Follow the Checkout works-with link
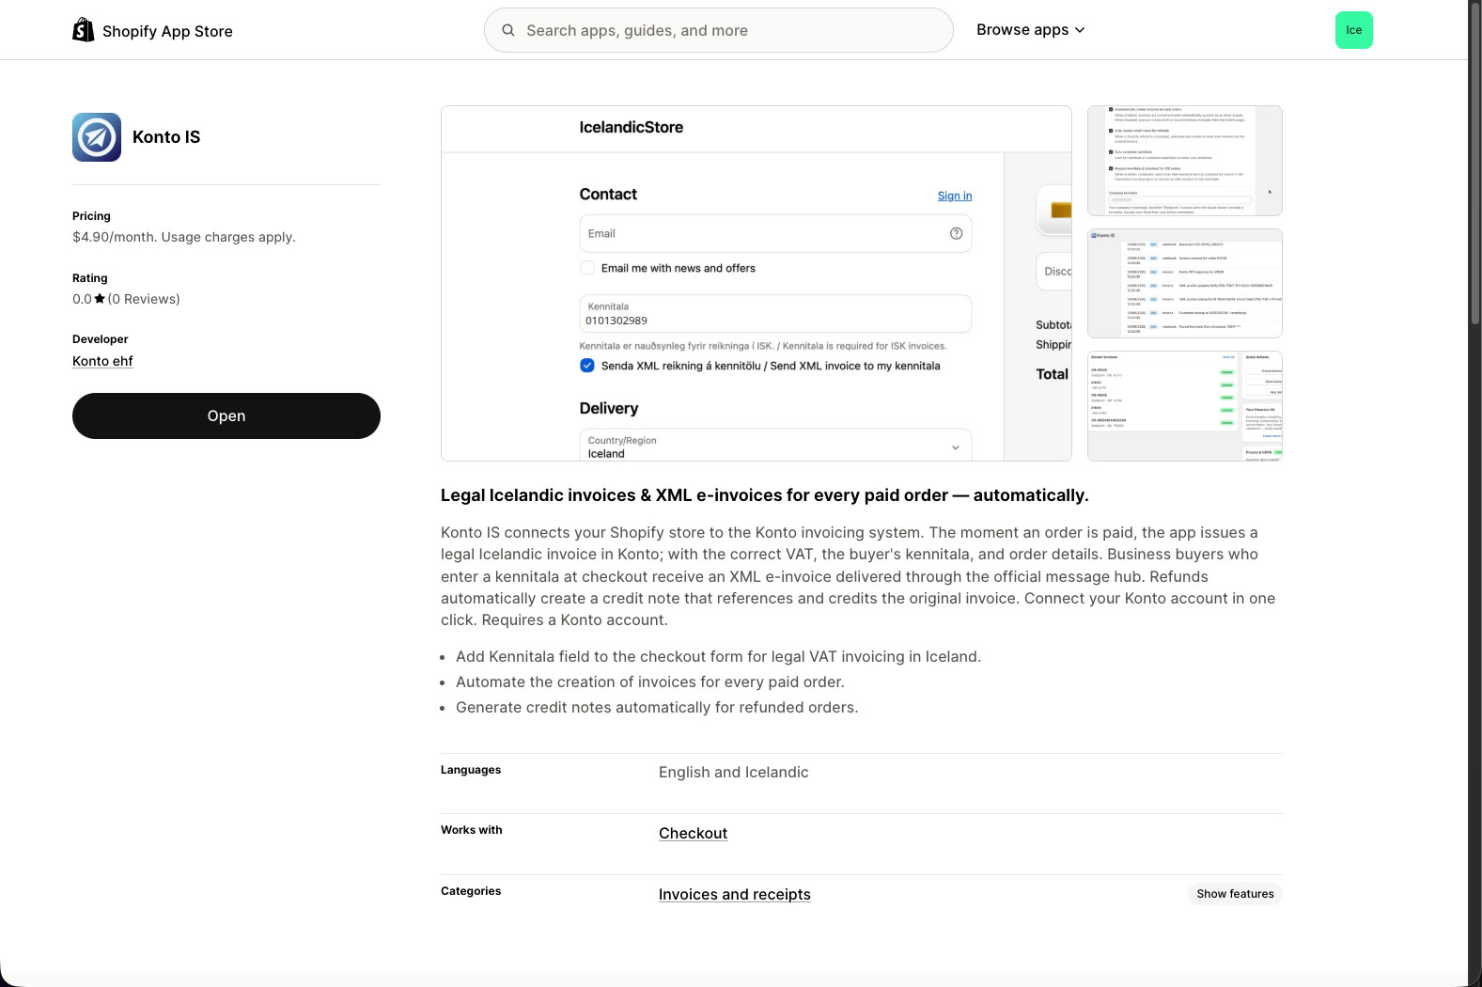The image size is (1482, 987). [x=694, y=833]
